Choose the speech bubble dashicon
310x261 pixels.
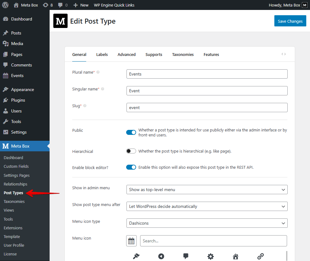click(186, 256)
